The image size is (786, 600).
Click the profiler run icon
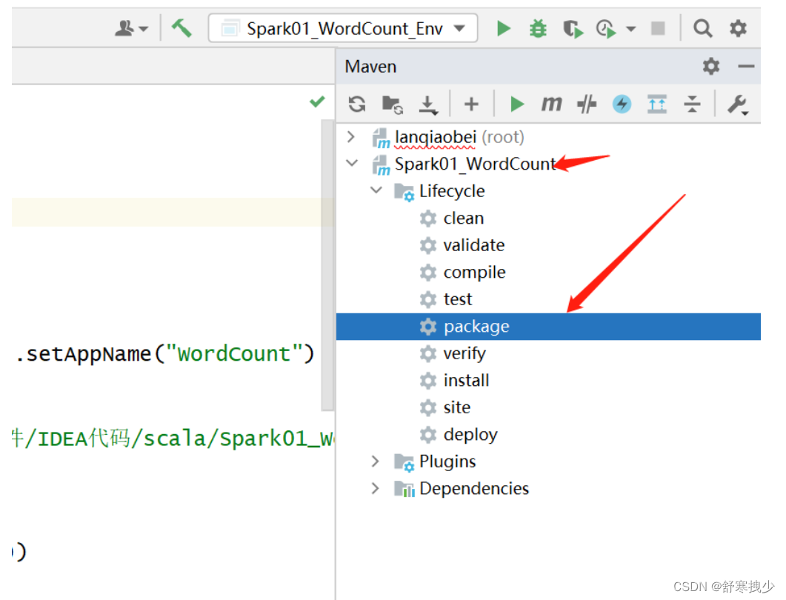click(605, 29)
